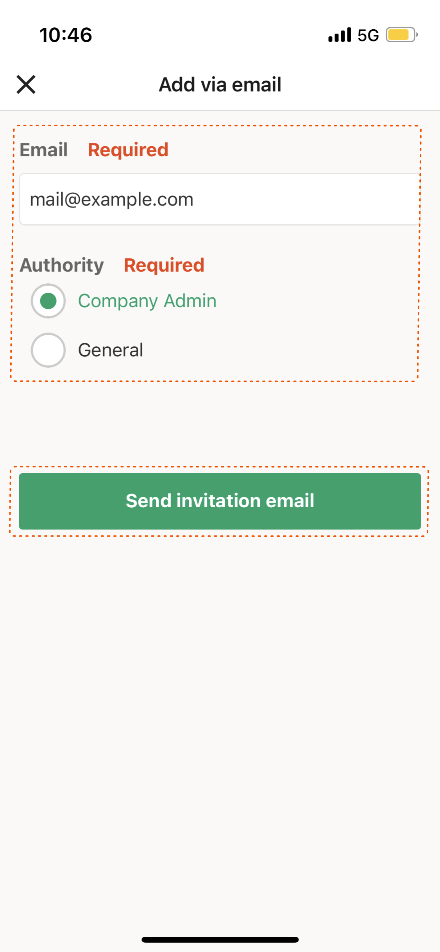Click the Required tag beside Authority
The height and width of the screenshot is (952, 440).
click(x=164, y=265)
